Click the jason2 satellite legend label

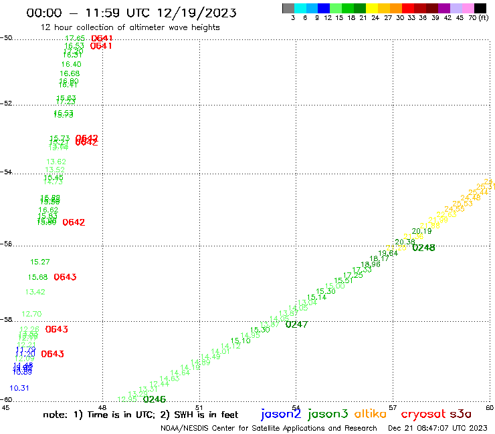281,414
